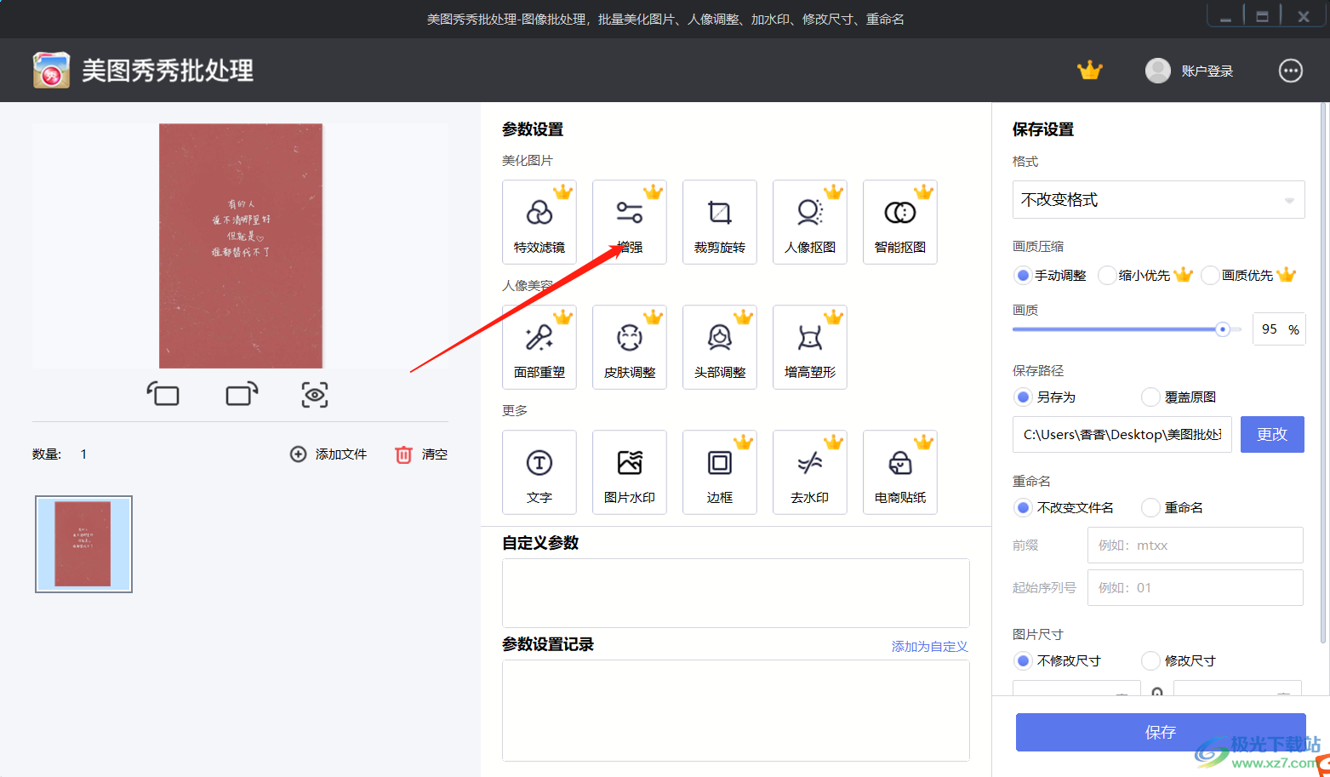This screenshot has height=777, width=1330.
Task: Click the 美图秀秀 app logo
Action: (51, 70)
